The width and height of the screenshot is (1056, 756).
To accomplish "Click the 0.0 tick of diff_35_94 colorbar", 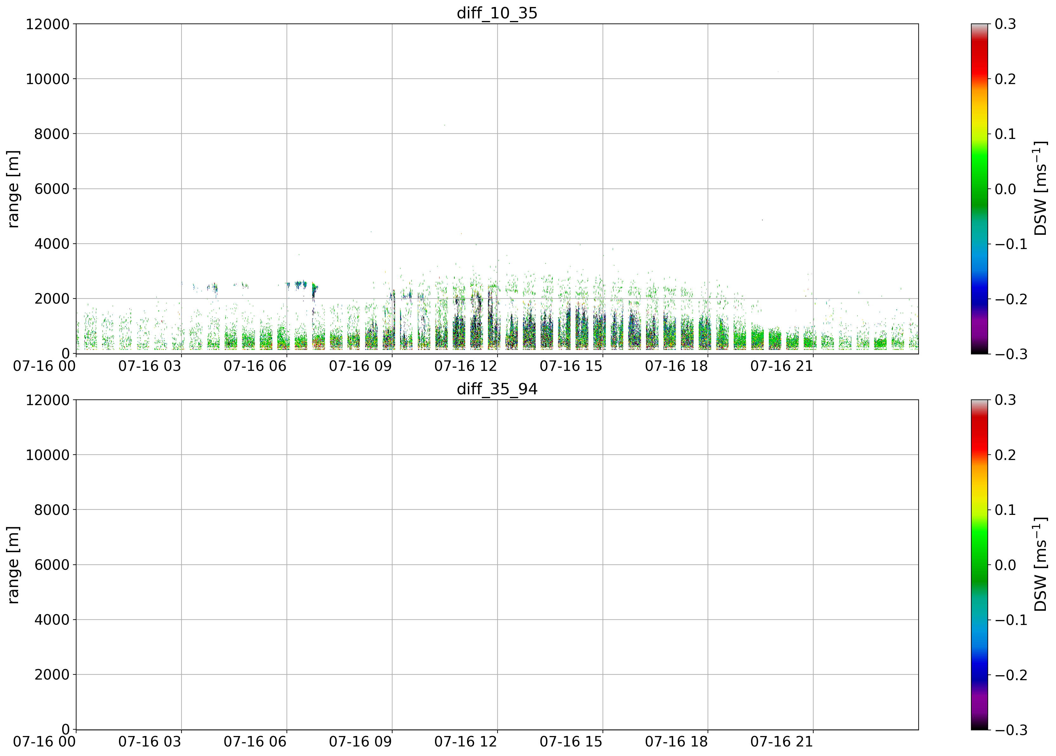I will point(1006,565).
